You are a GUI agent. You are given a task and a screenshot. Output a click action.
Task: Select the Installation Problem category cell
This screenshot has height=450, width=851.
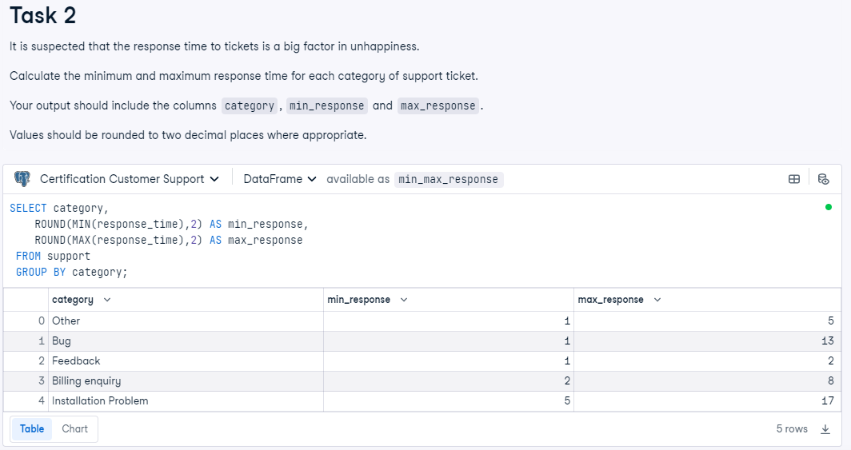pyautogui.click(x=100, y=400)
